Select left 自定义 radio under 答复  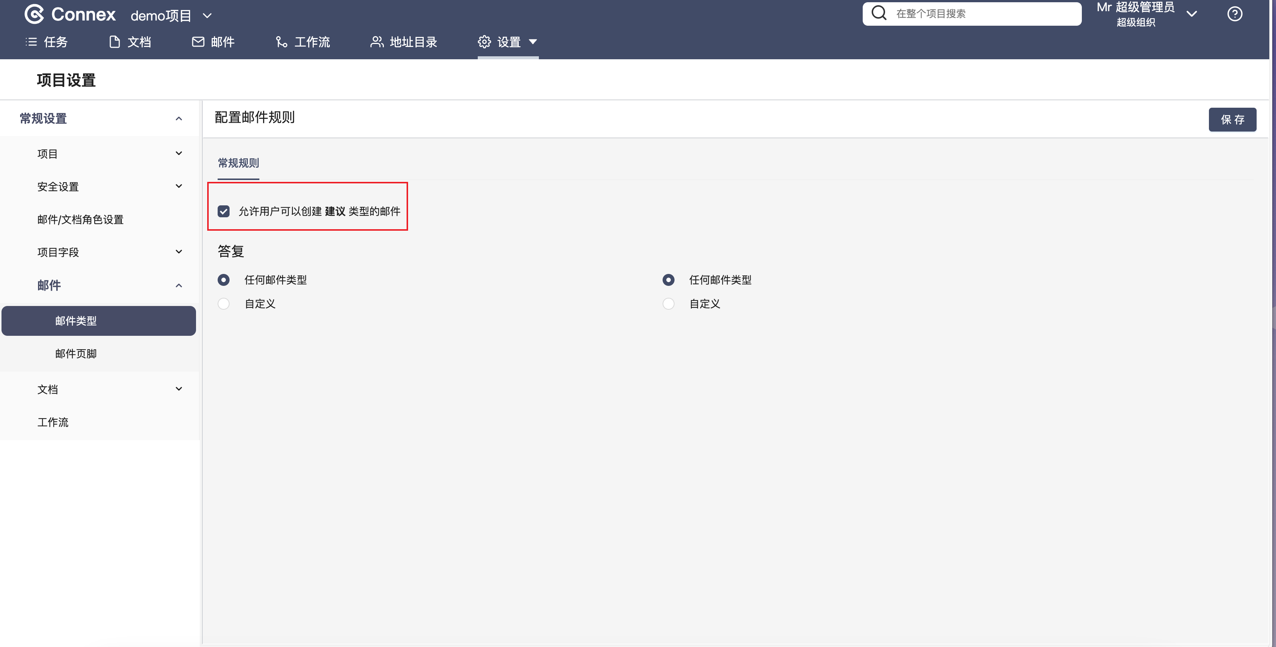[x=223, y=304]
